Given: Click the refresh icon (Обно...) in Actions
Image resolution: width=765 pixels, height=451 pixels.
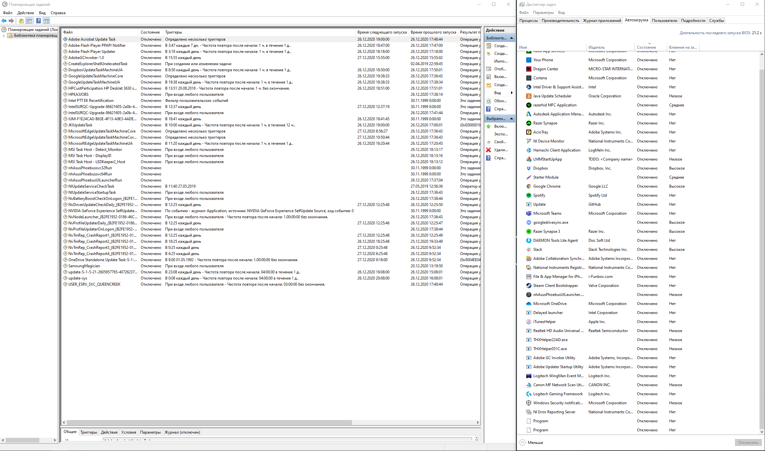Looking at the screenshot, I should point(488,101).
